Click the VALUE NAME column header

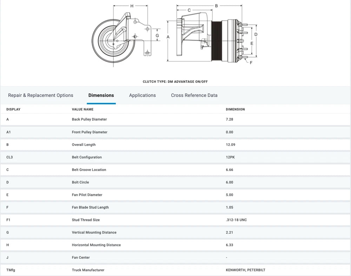82,109
